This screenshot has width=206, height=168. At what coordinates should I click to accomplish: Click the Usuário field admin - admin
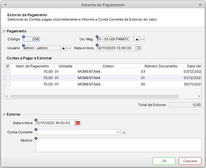click(x=42, y=48)
